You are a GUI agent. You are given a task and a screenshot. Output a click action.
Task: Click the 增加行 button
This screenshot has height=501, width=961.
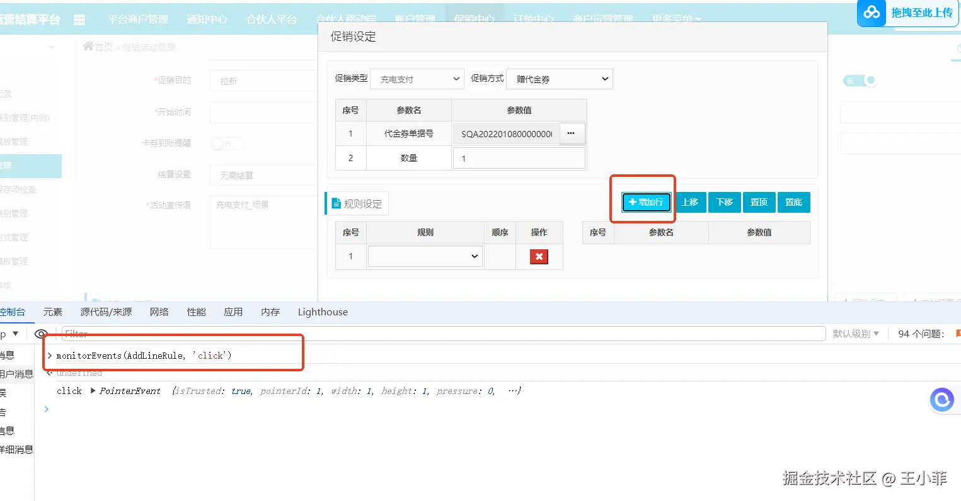[646, 202]
